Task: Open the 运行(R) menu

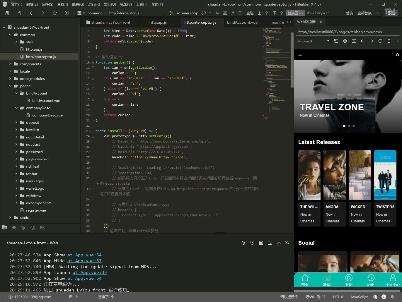Action: tap(94, 4)
